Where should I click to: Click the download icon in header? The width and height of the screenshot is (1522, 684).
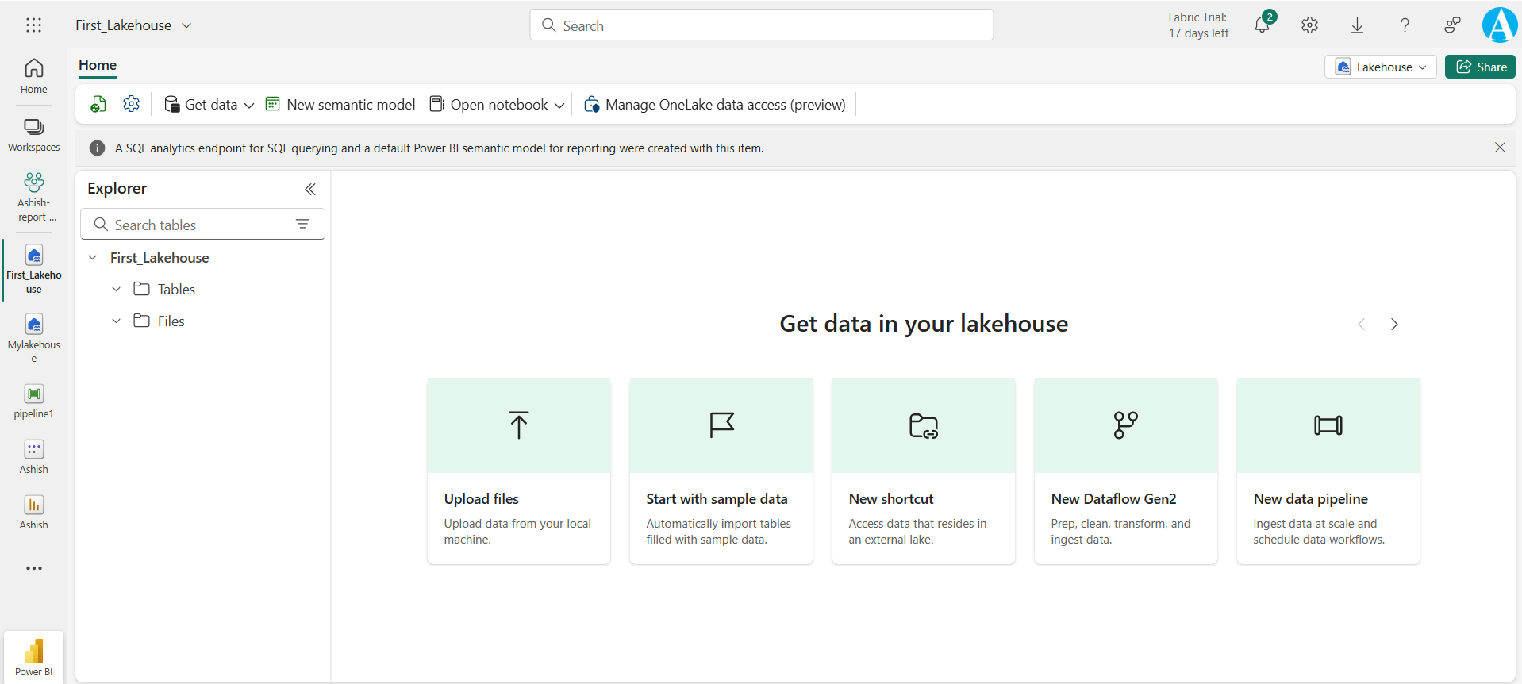(1357, 25)
